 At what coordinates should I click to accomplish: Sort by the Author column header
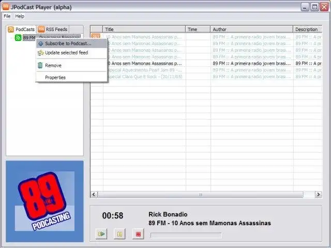pos(252,30)
